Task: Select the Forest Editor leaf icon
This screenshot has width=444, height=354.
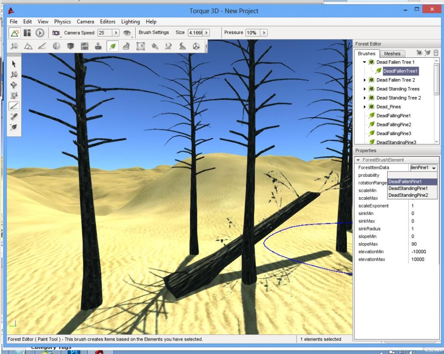Action: (112, 46)
